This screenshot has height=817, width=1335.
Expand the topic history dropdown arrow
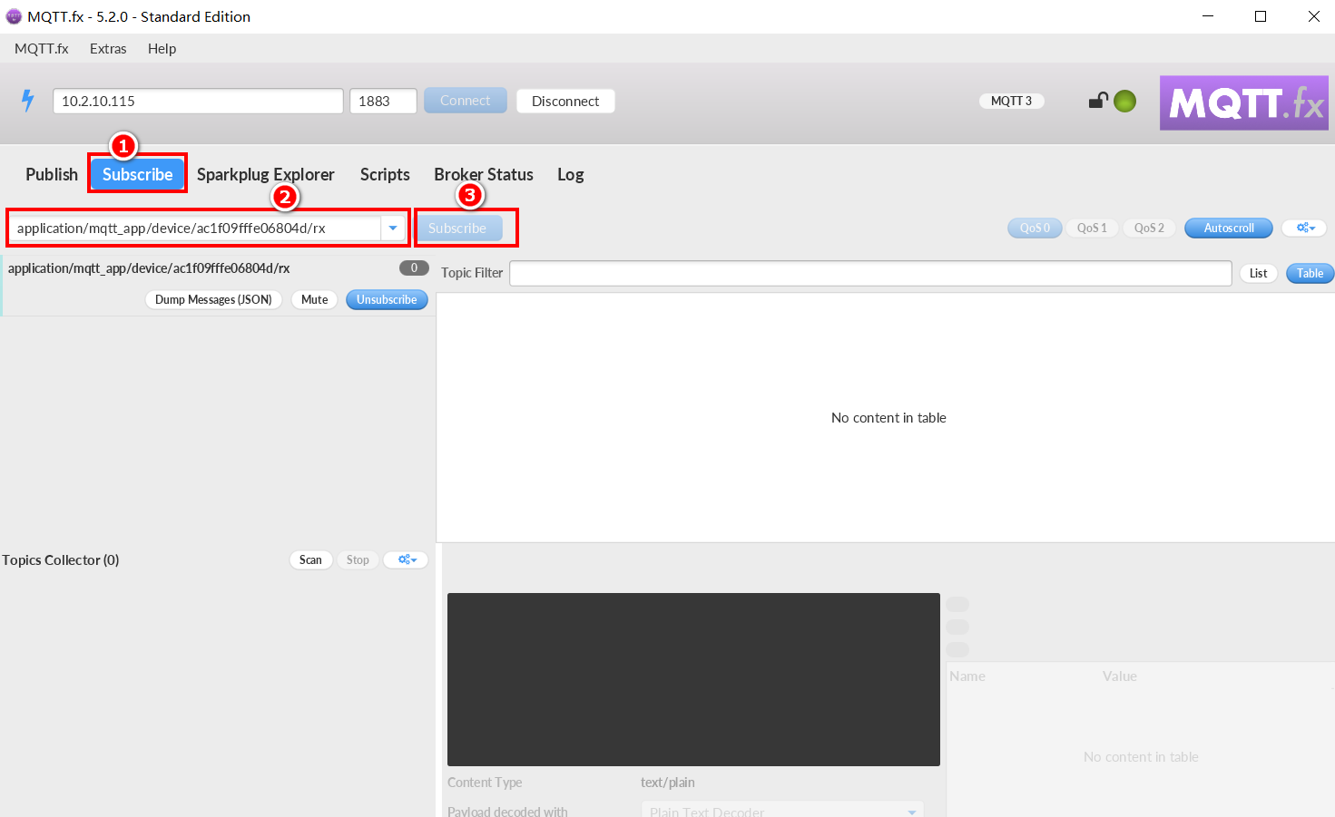click(x=393, y=229)
